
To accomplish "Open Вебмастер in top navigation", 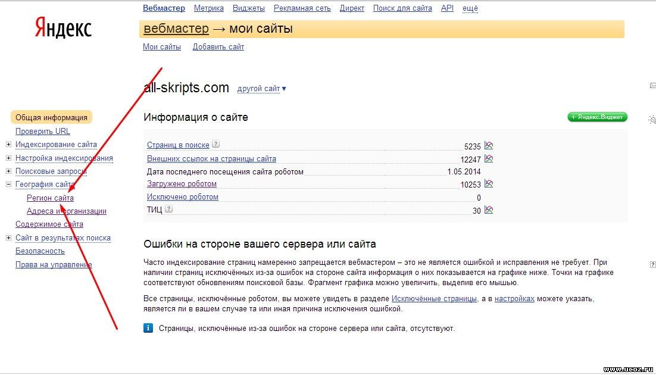I will [164, 8].
